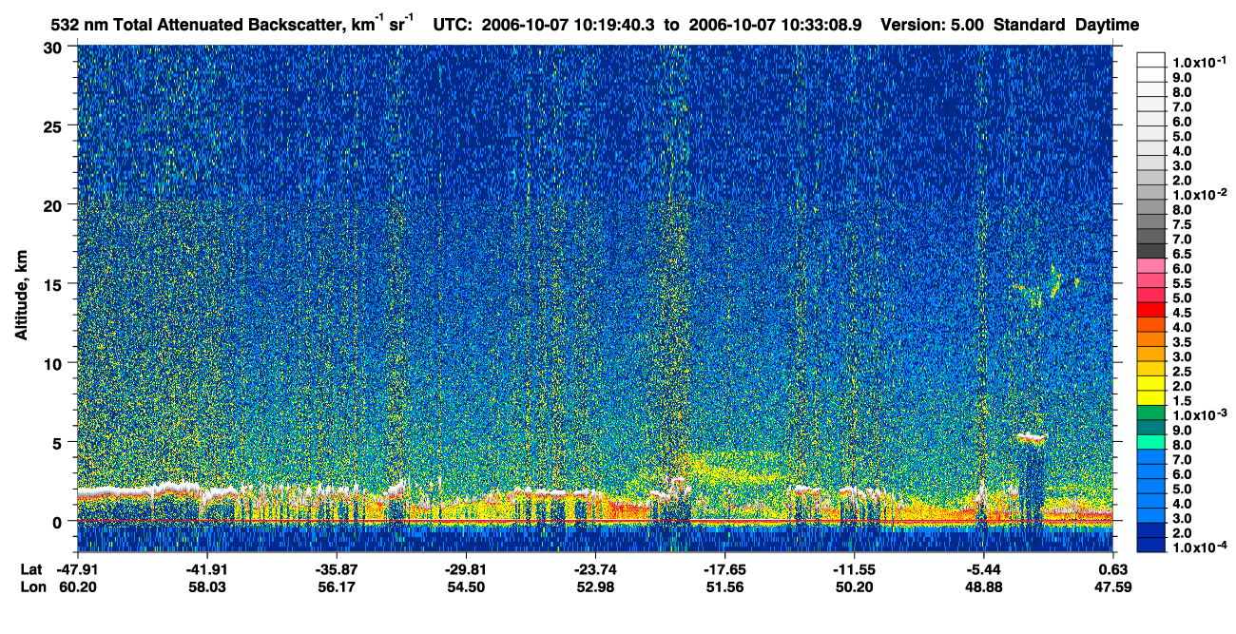1236x634 pixels.
Task: Click the white 1.0x10-1 legend swatch
Action: click(1150, 62)
